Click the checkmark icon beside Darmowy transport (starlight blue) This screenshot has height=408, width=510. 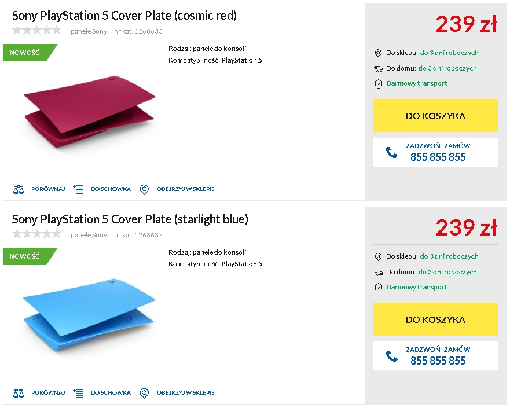tap(378, 287)
